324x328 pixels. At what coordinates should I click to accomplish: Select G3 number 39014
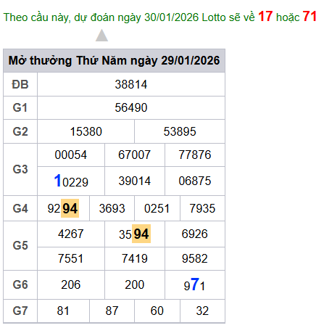(x=135, y=181)
